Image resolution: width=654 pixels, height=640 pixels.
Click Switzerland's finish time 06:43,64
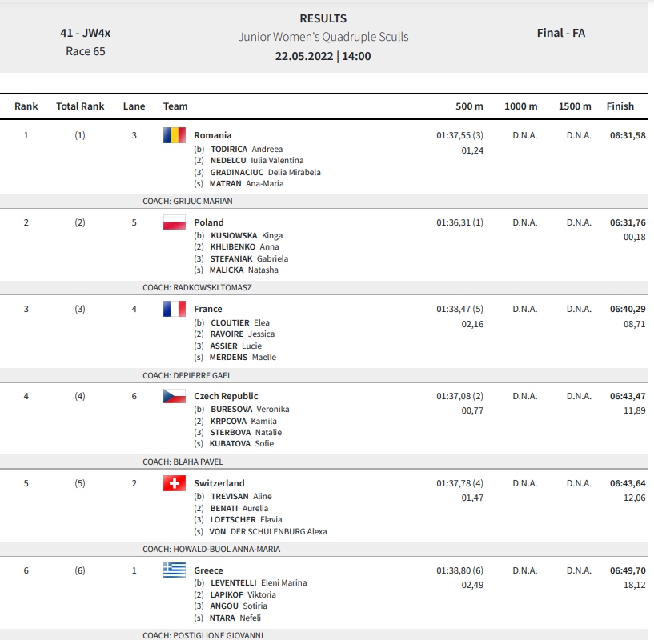[x=628, y=483]
